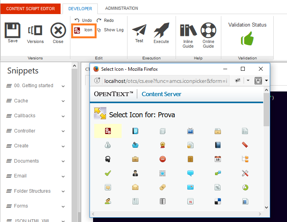Click the localhost URL address bar
The width and height of the screenshot is (287, 222).
click(x=164, y=81)
